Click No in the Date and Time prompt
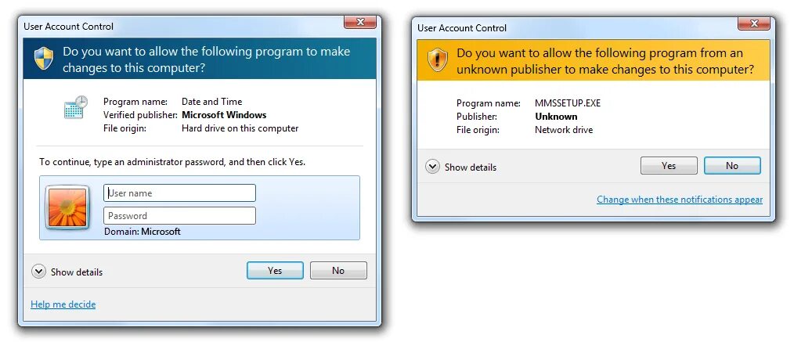794x342 pixels. point(338,271)
